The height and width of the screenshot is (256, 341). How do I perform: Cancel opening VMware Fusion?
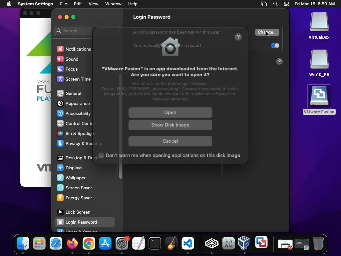[x=170, y=141]
